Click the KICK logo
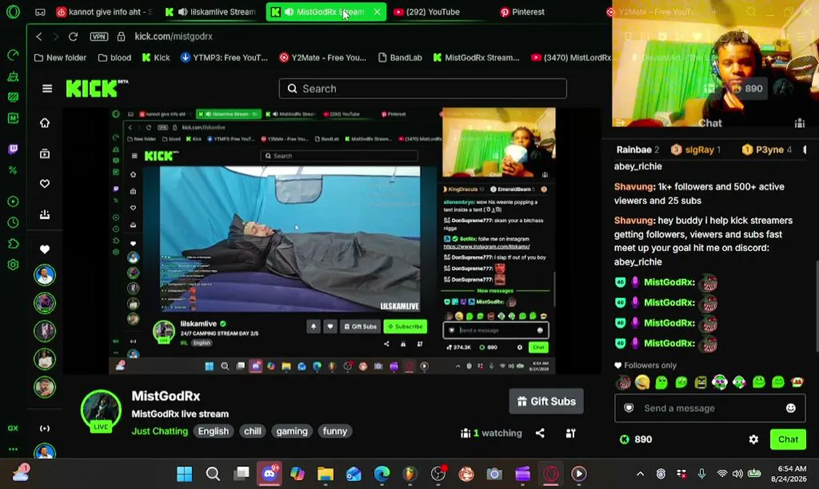 96,88
